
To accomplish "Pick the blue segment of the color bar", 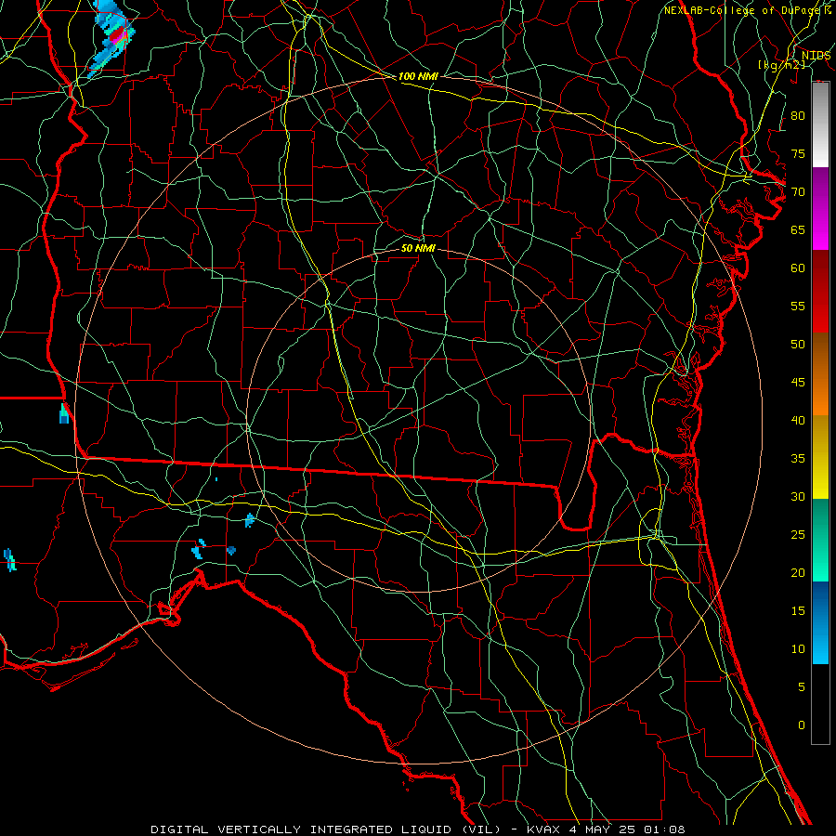I will click(x=820, y=622).
